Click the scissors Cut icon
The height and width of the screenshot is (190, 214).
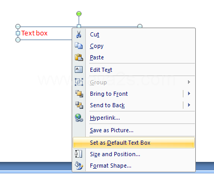pos(79,34)
